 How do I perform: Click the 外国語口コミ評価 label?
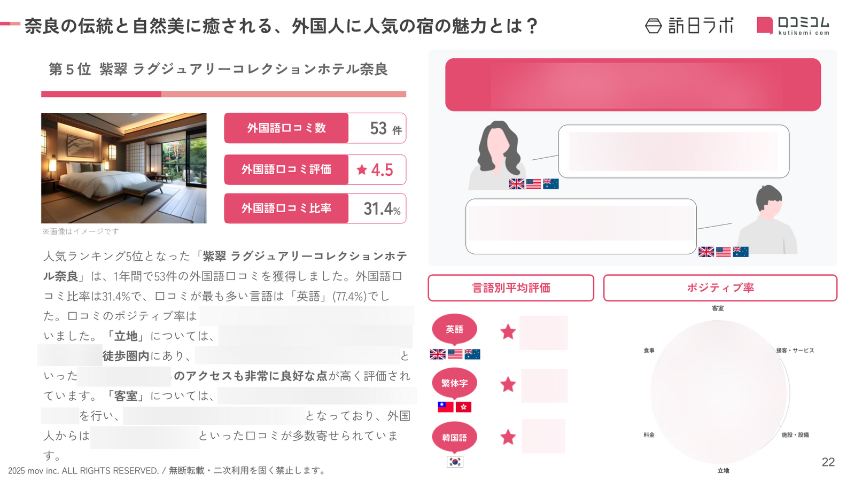coord(286,169)
